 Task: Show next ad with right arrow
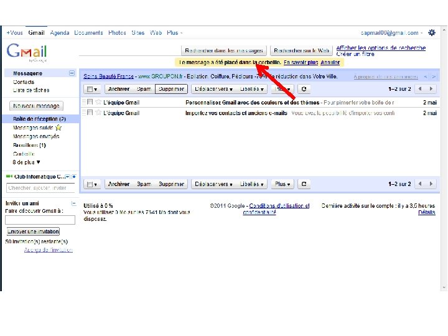pos(434,77)
